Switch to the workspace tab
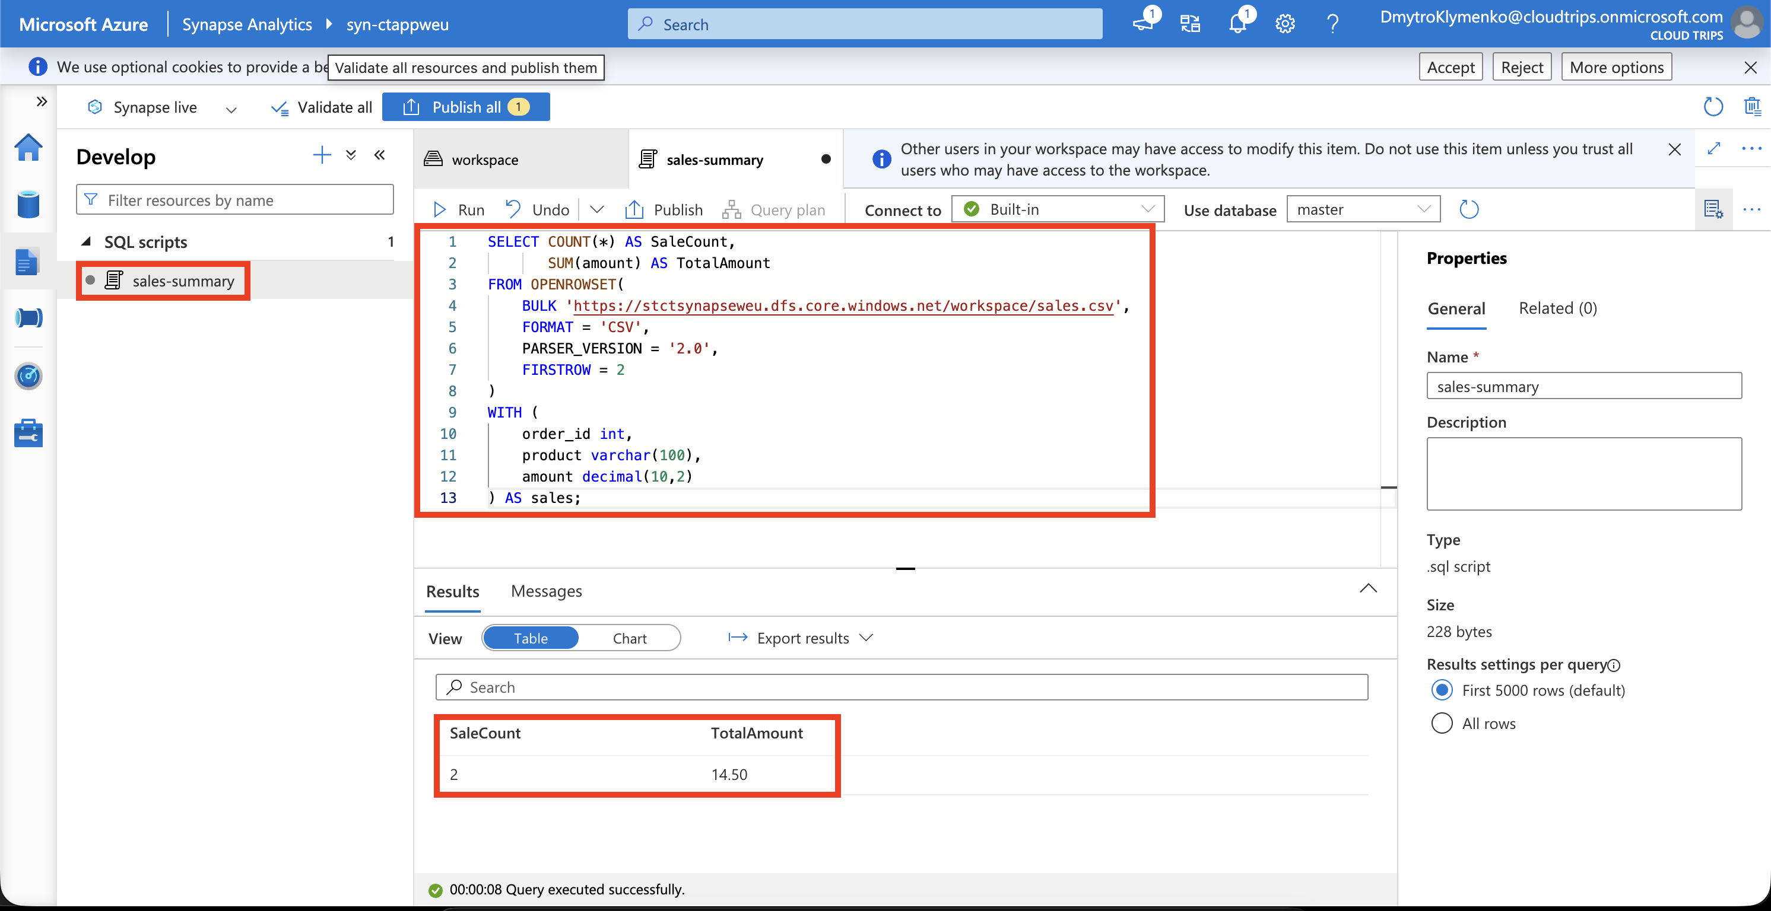The width and height of the screenshot is (1771, 911). click(x=520, y=159)
